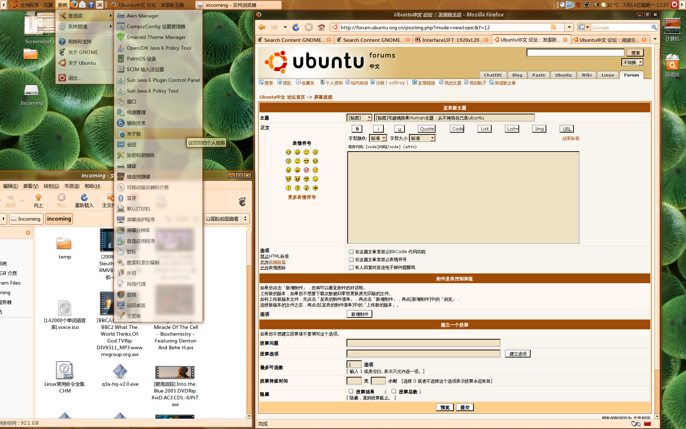Open the list all tabs dropdown

click(x=655, y=39)
